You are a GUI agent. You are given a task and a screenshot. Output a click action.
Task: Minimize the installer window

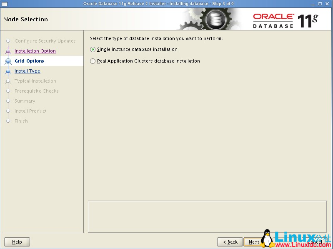[313, 4]
